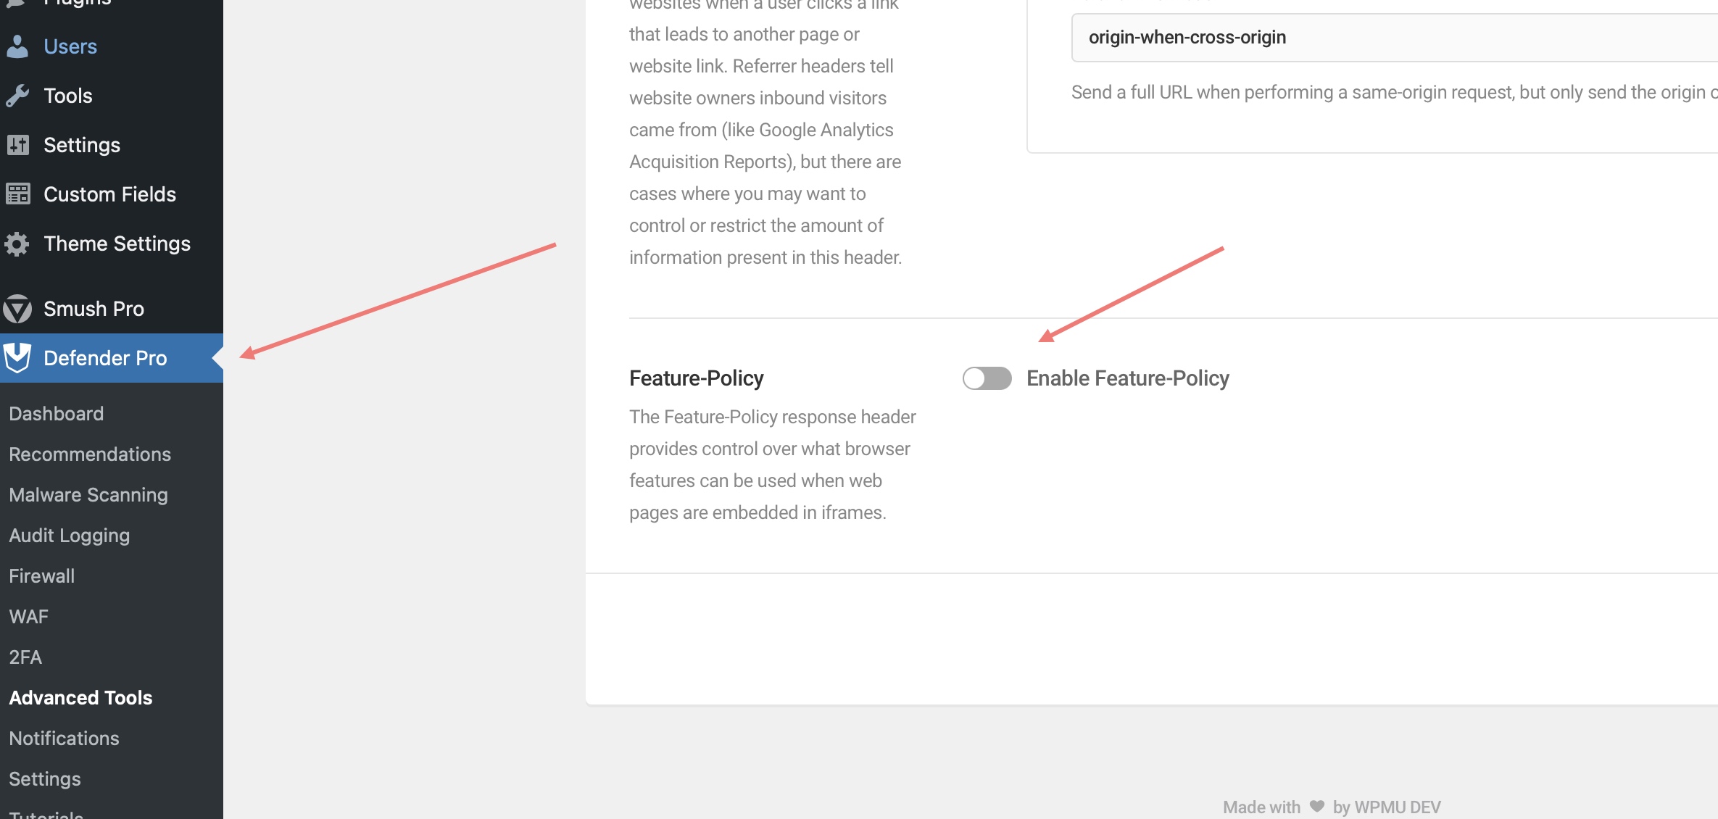
Task: Expand the Firewall settings section
Action: 41,575
